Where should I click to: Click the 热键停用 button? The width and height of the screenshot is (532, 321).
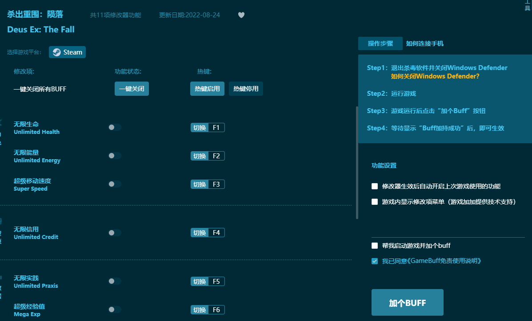click(x=246, y=89)
